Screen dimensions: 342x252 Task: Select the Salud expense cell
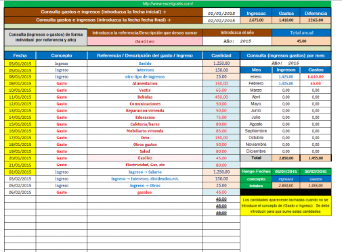coord(145,151)
